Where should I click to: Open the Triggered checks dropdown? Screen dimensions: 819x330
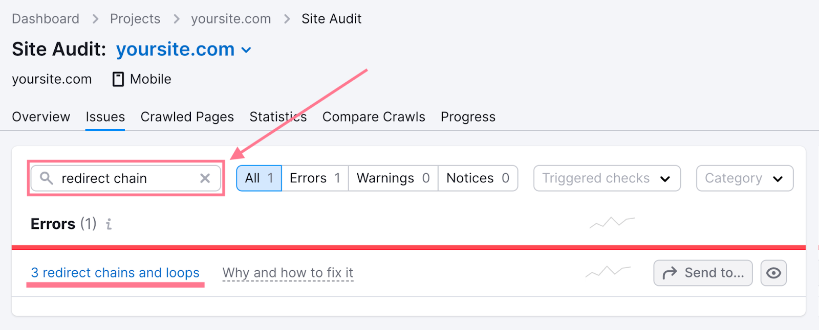pos(606,178)
